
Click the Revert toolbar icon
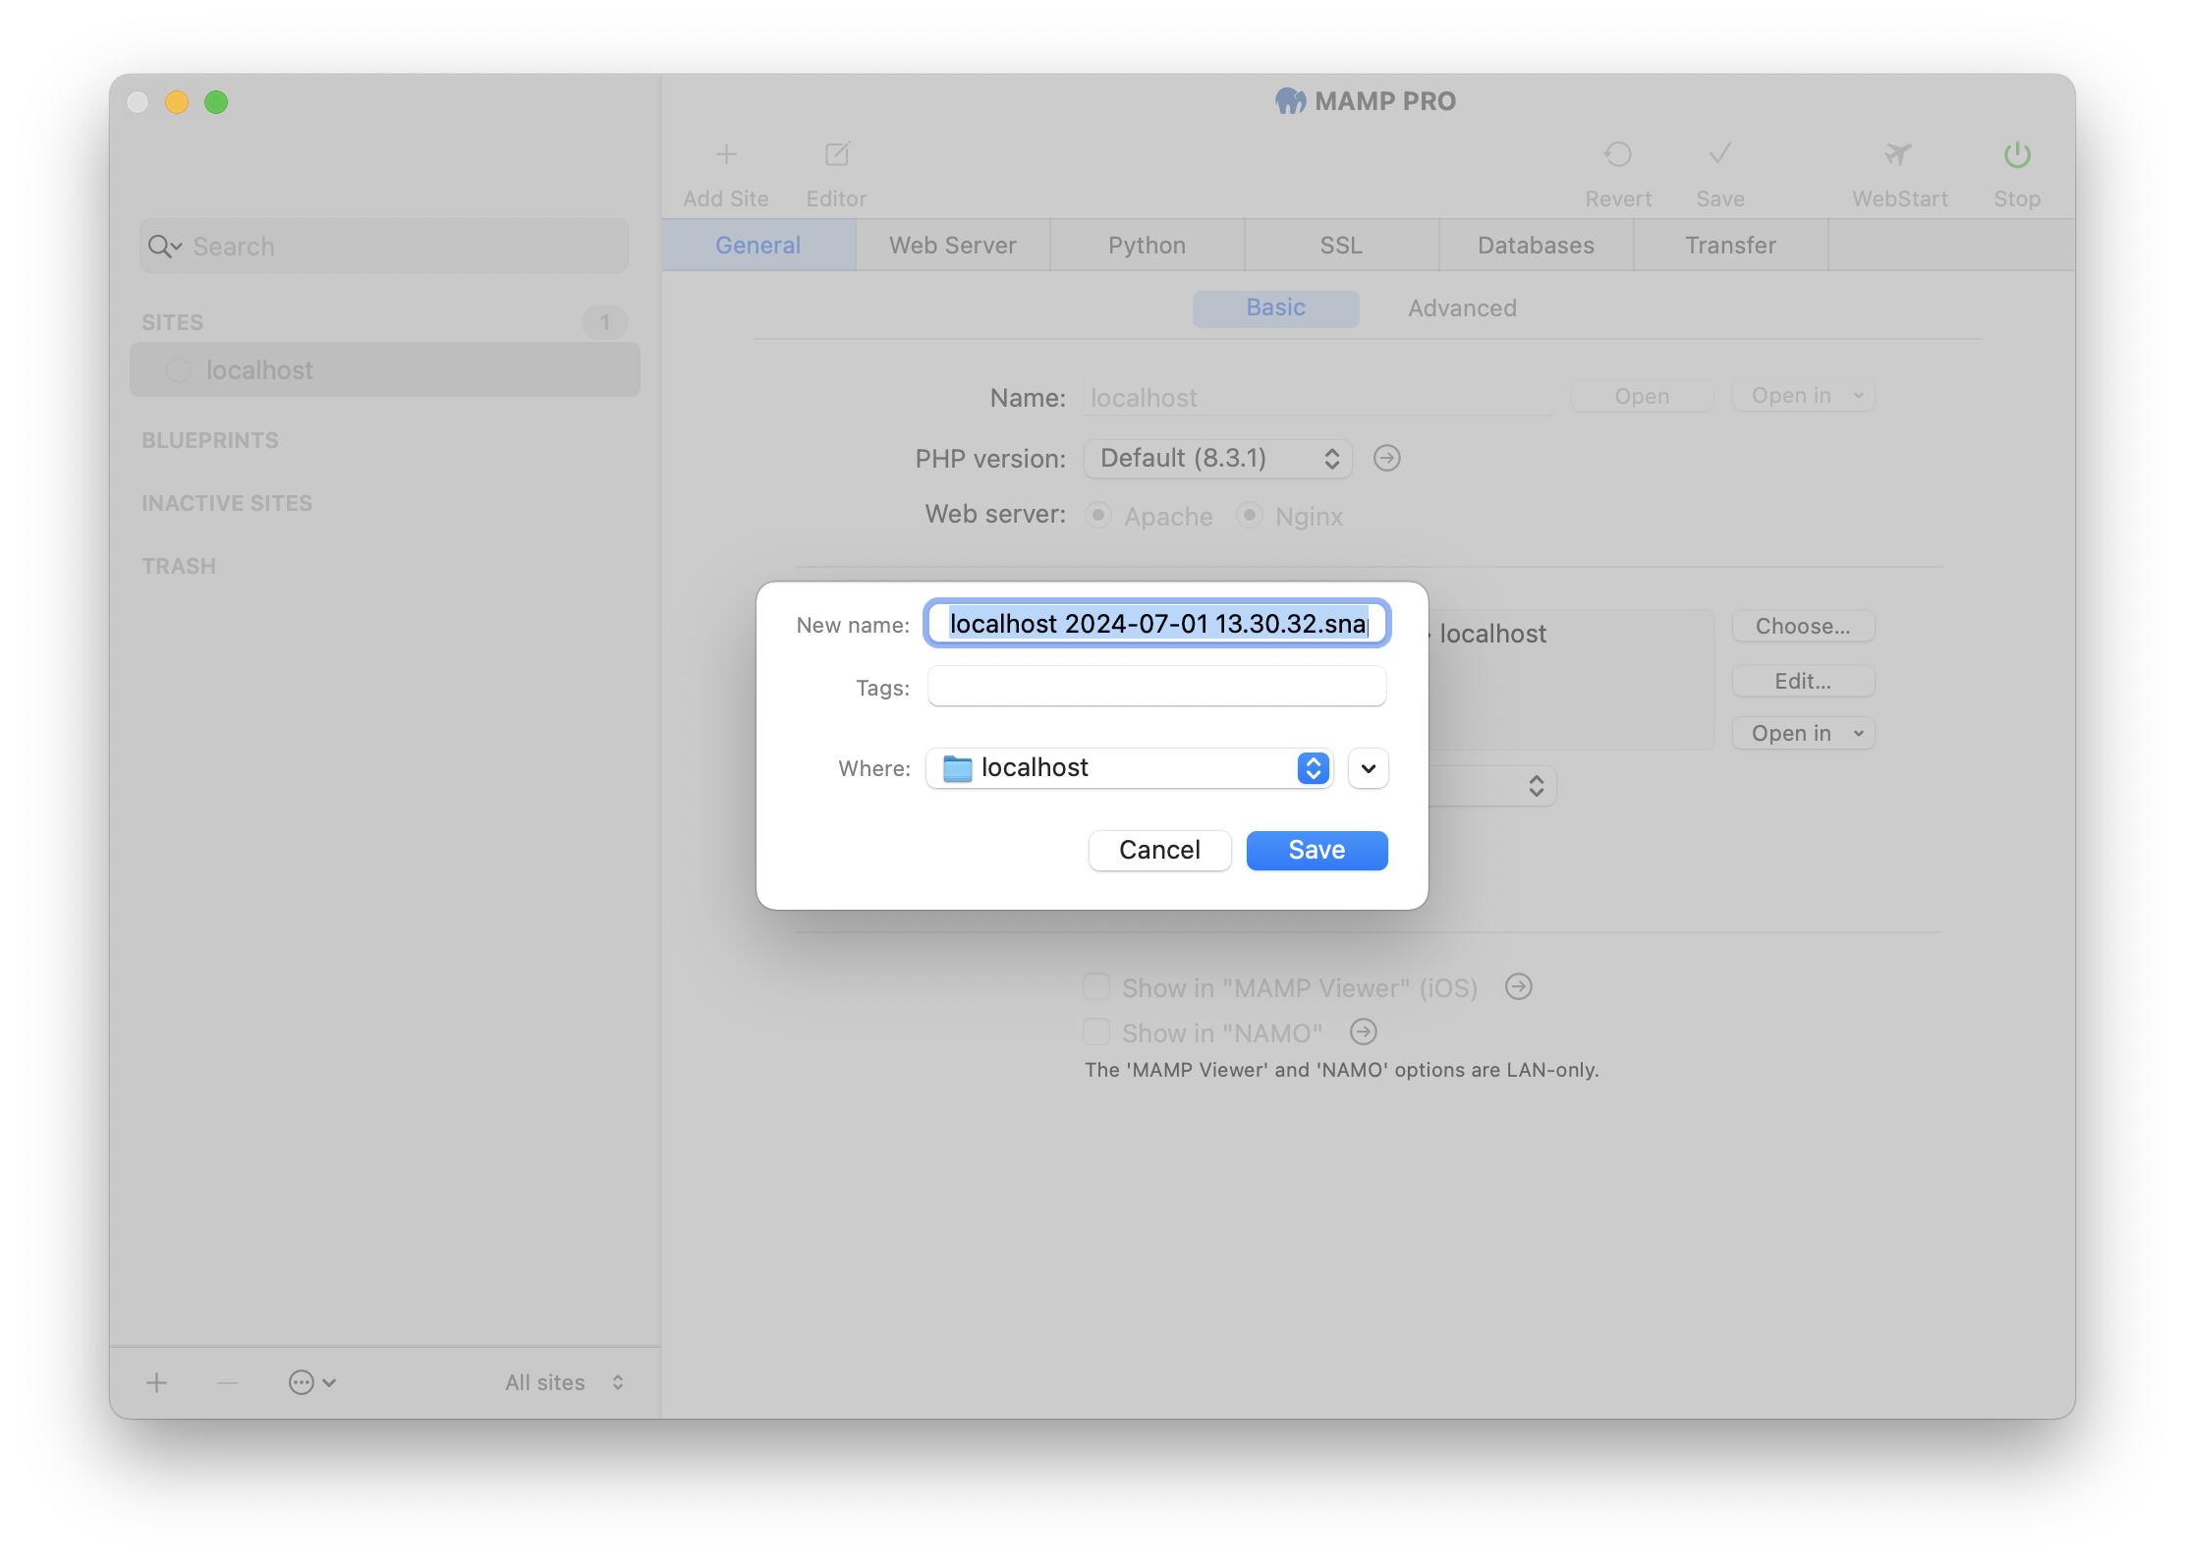[1618, 154]
